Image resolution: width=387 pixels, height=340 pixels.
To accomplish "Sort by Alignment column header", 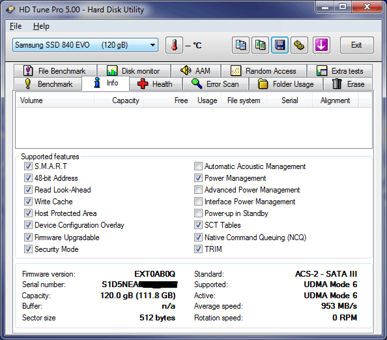I will pos(335,100).
